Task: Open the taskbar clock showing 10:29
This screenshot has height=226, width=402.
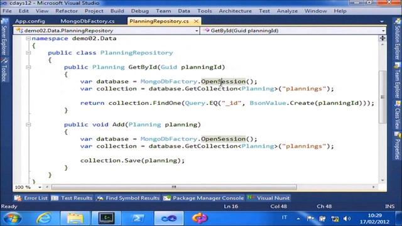Action: click(374, 218)
